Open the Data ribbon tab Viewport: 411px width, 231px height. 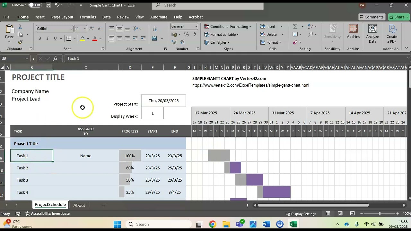(107, 17)
